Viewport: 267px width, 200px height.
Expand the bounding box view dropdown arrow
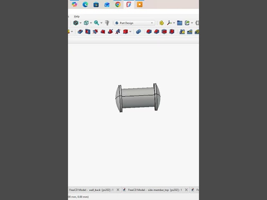point(91,23)
